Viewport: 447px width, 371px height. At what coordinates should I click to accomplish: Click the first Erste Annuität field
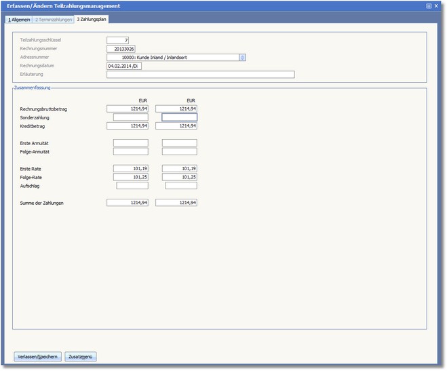pyautogui.click(x=130, y=143)
